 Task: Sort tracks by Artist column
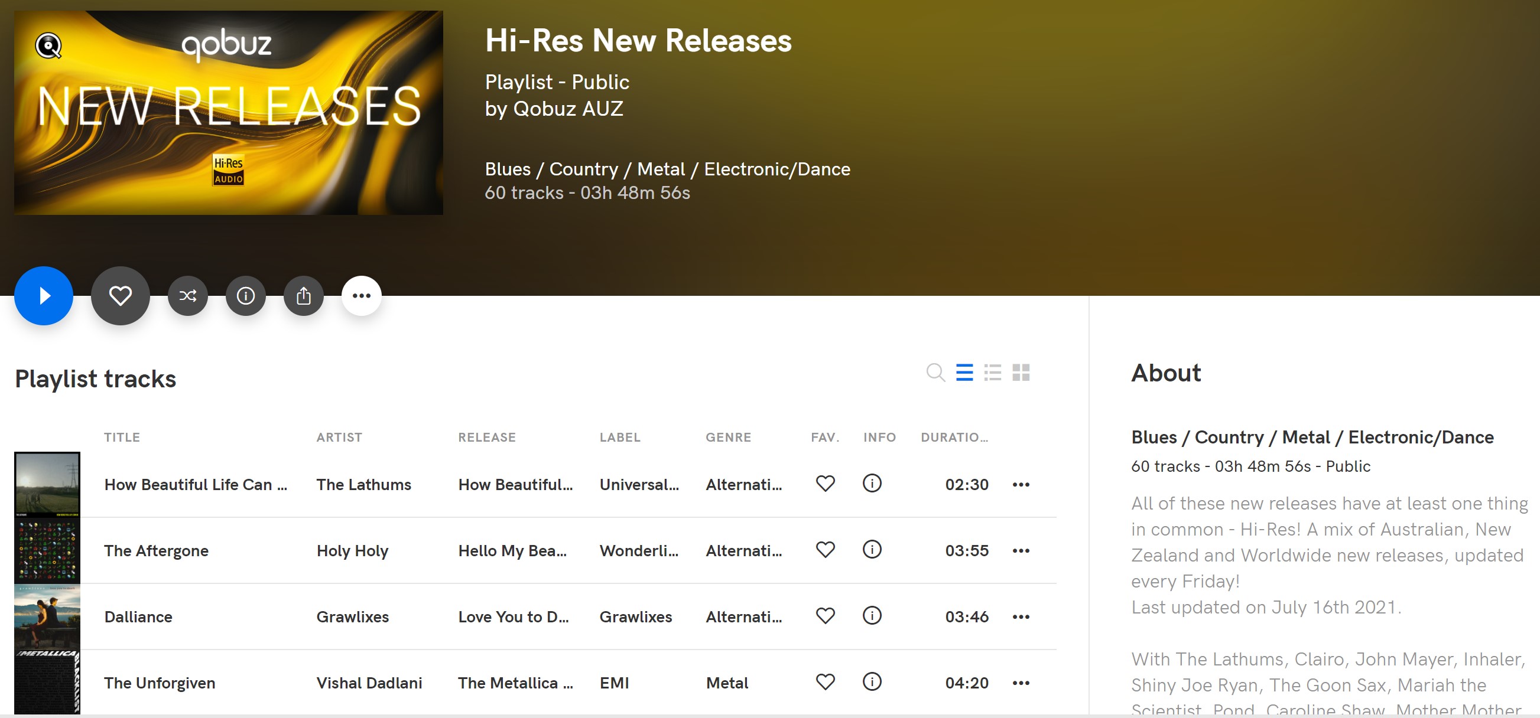[339, 438]
